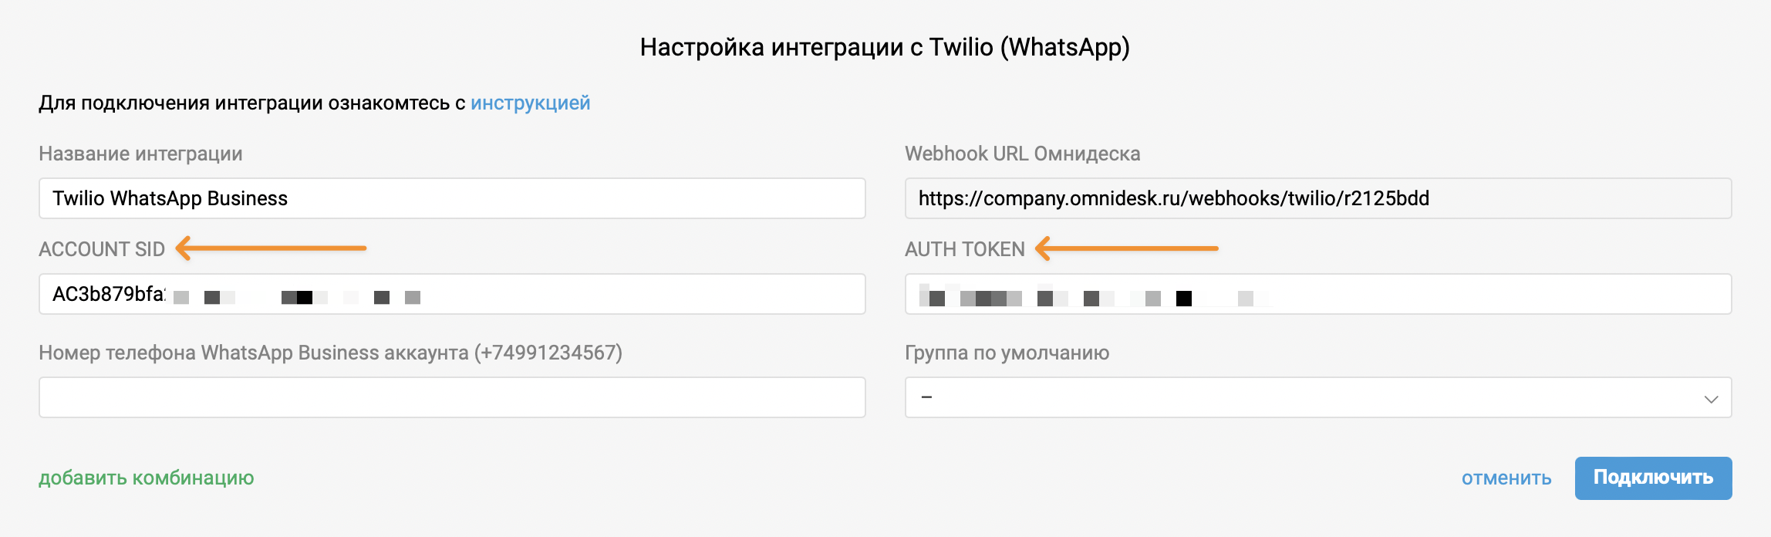Click the Номер телефона WhatsApp Business label
Viewport: 1771px width, 537px height.
(x=331, y=353)
